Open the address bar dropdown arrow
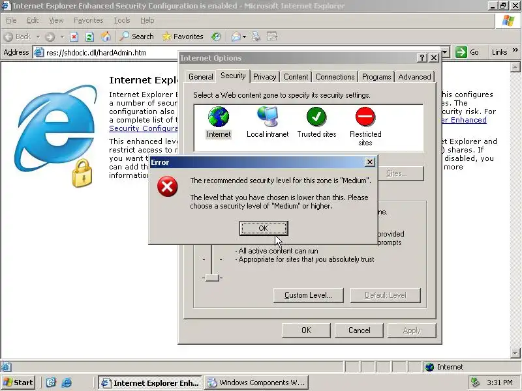The width and height of the screenshot is (522, 391). pyautogui.click(x=446, y=53)
